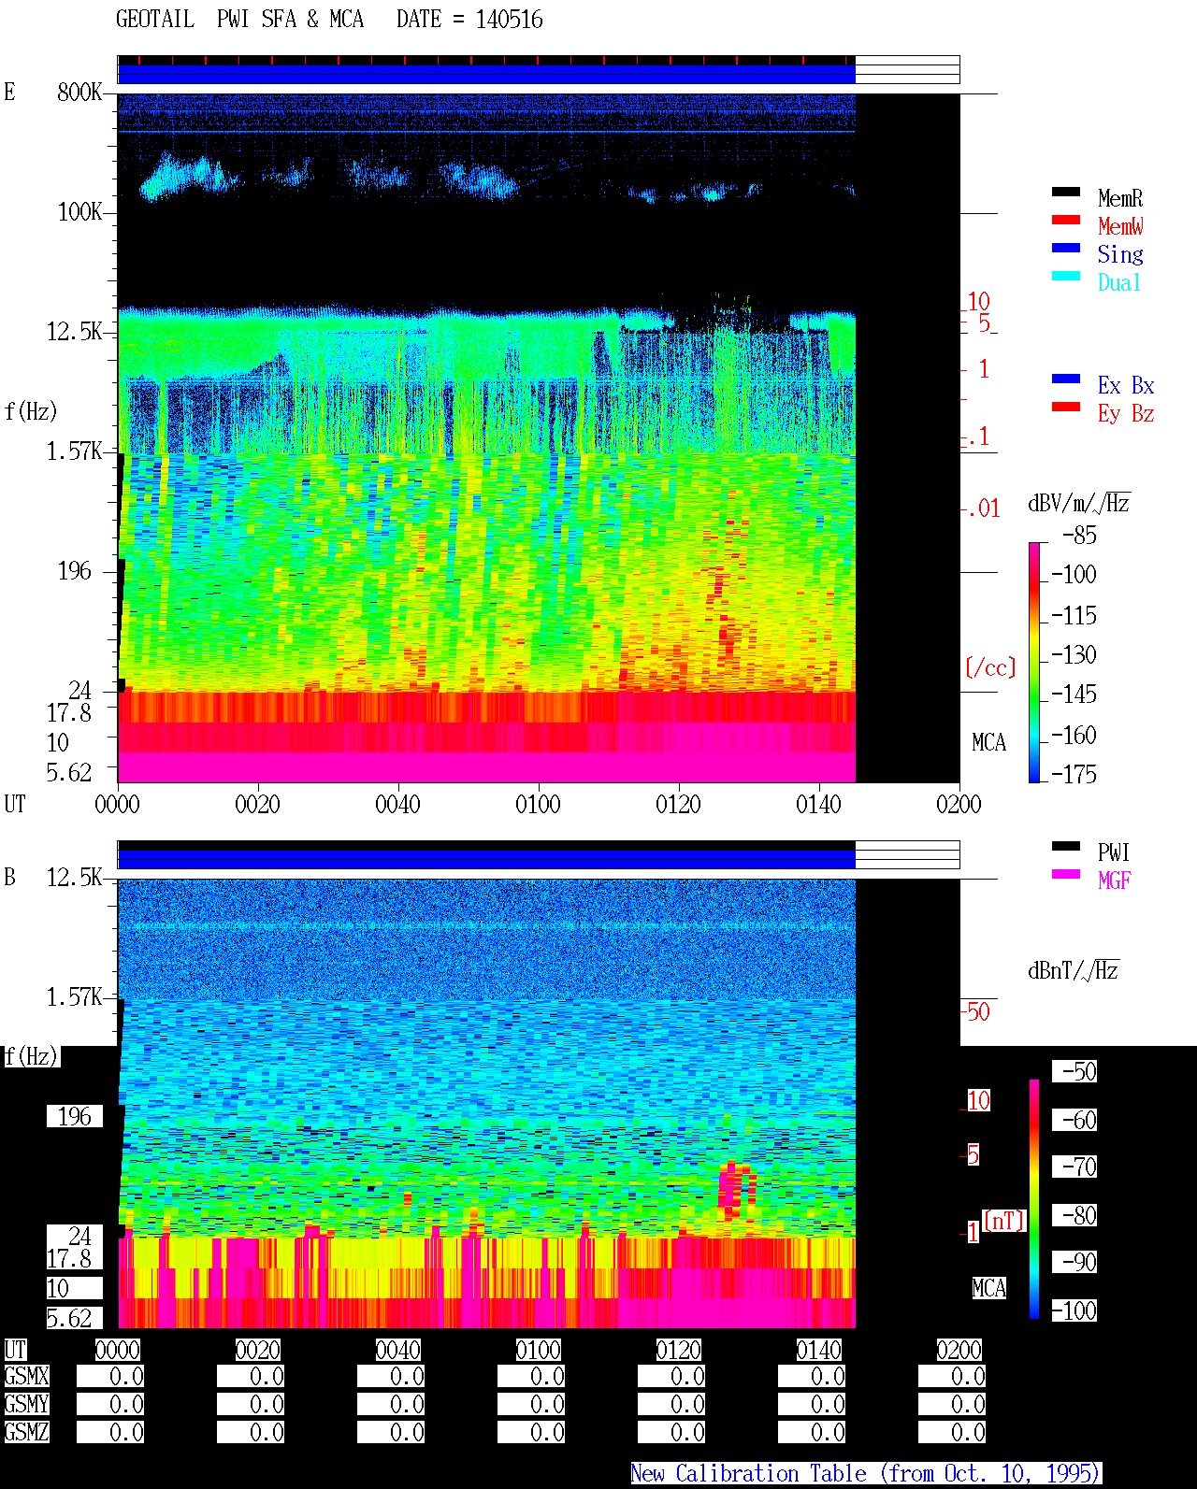This screenshot has width=1197, height=1489.
Task: Click the [nT] unit label
Action: (1004, 1221)
